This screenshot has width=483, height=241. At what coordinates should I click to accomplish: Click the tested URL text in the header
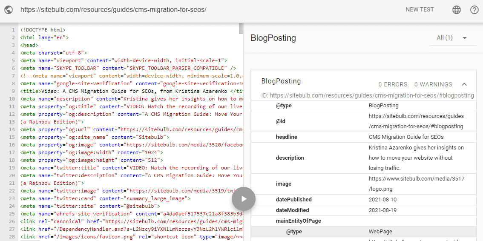113,9
